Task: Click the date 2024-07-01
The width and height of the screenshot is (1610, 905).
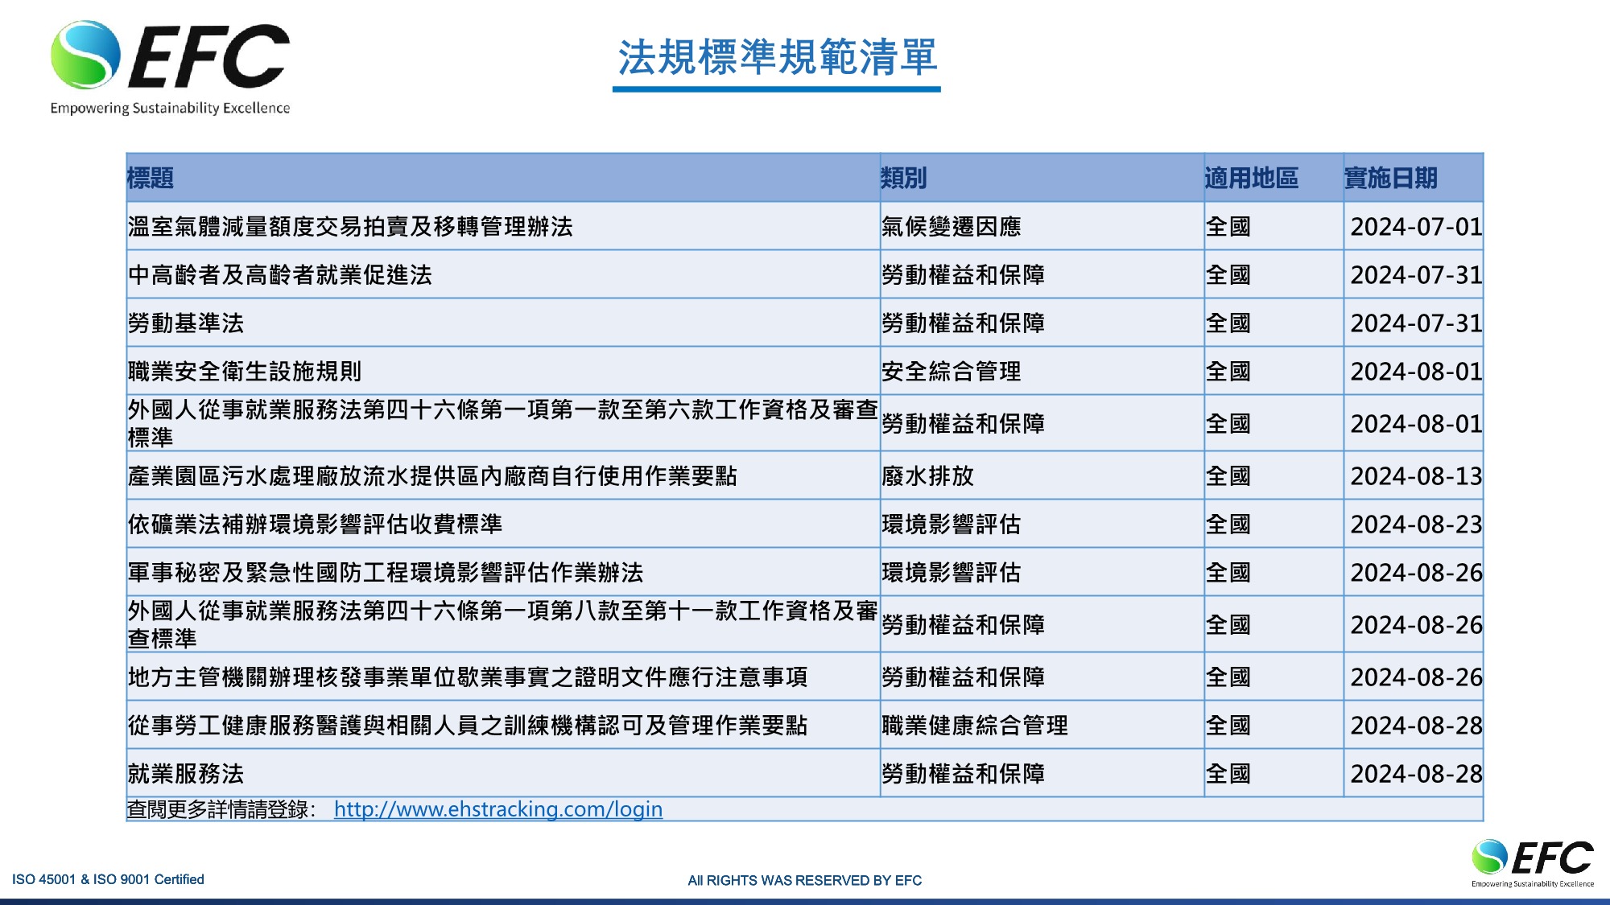Action: (1416, 226)
